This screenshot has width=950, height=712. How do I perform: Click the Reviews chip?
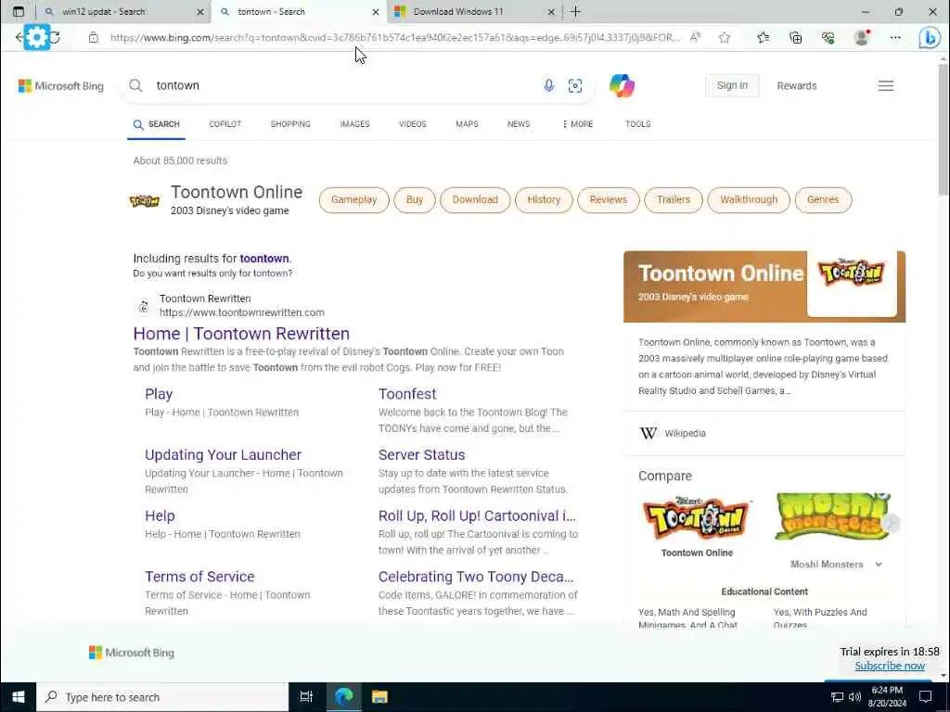click(x=609, y=200)
